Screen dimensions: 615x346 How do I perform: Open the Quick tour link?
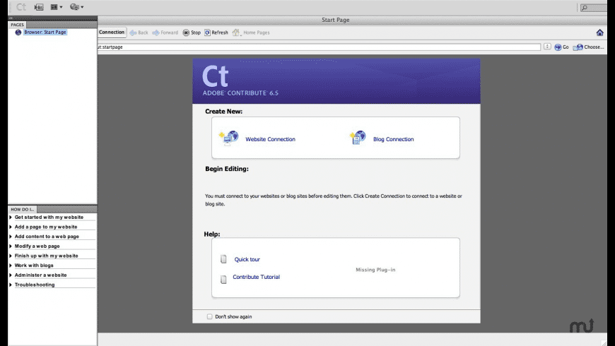(247, 259)
